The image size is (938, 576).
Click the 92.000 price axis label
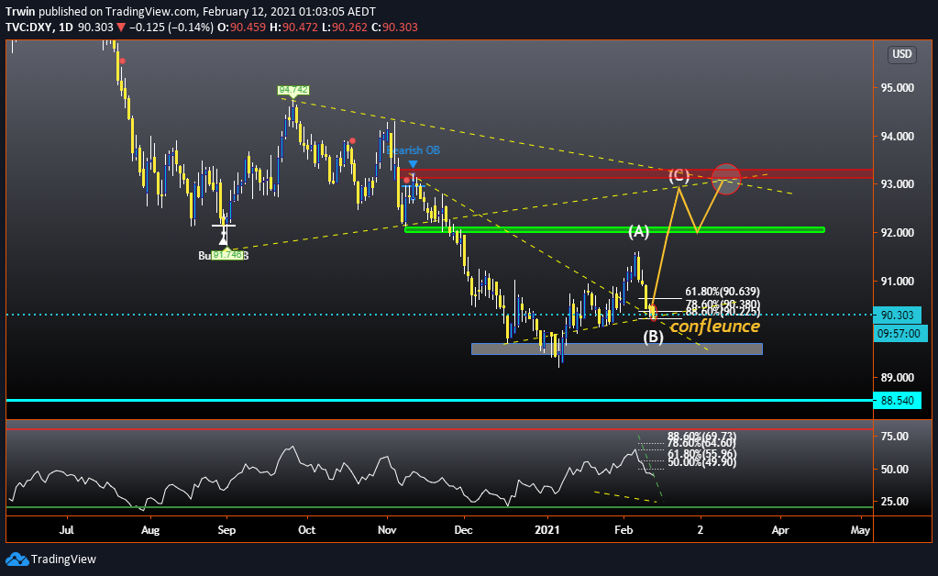coord(898,233)
